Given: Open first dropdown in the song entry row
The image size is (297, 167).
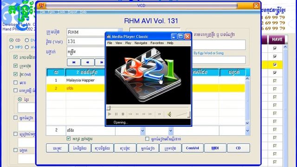Looking at the screenshot, I should click(x=142, y=131).
